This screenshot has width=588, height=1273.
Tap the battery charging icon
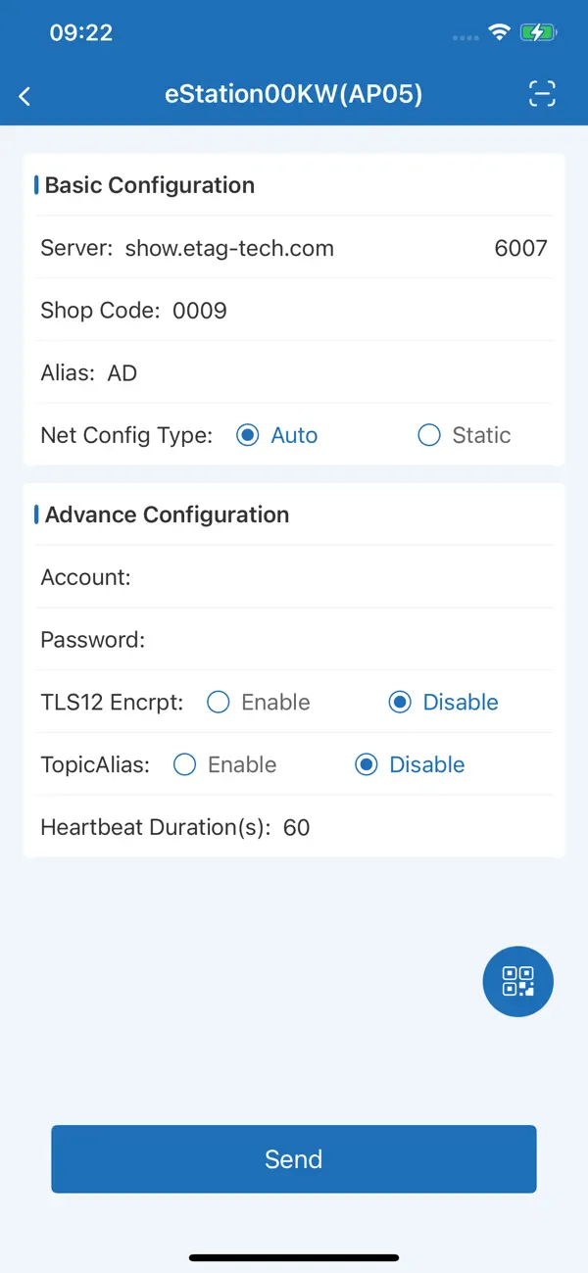(538, 32)
